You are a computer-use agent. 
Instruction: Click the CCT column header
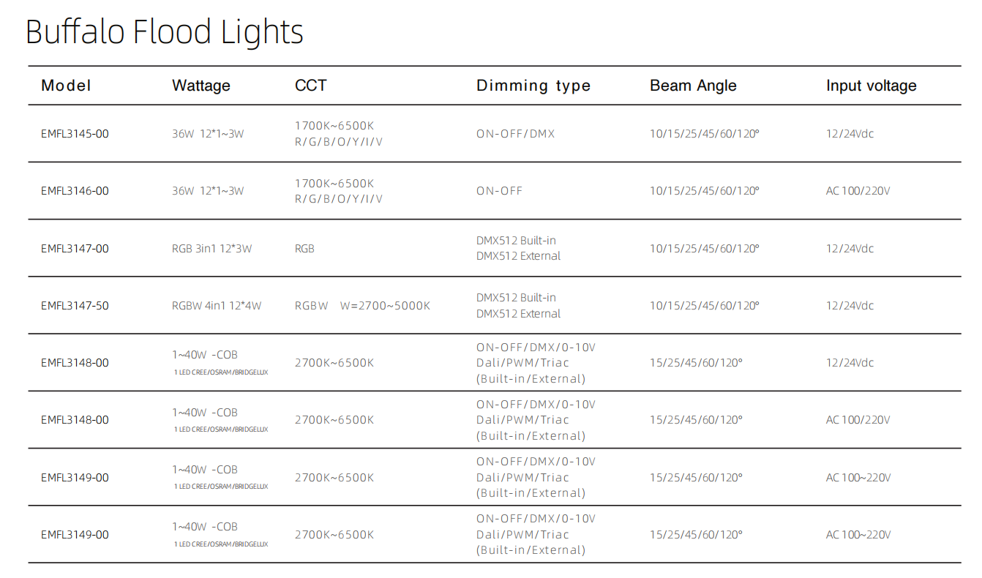pyautogui.click(x=310, y=86)
